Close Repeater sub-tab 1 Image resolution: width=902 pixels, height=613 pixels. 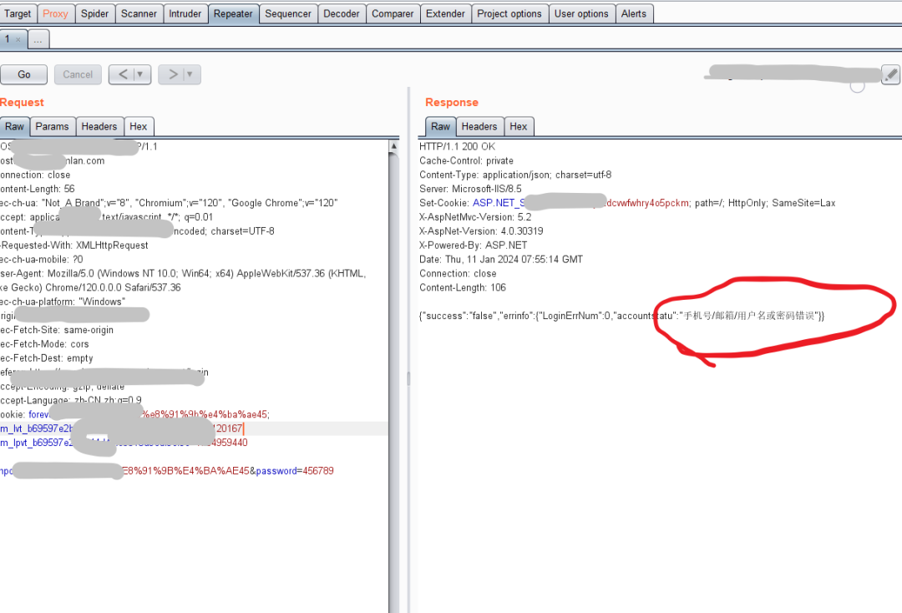(x=18, y=40)
